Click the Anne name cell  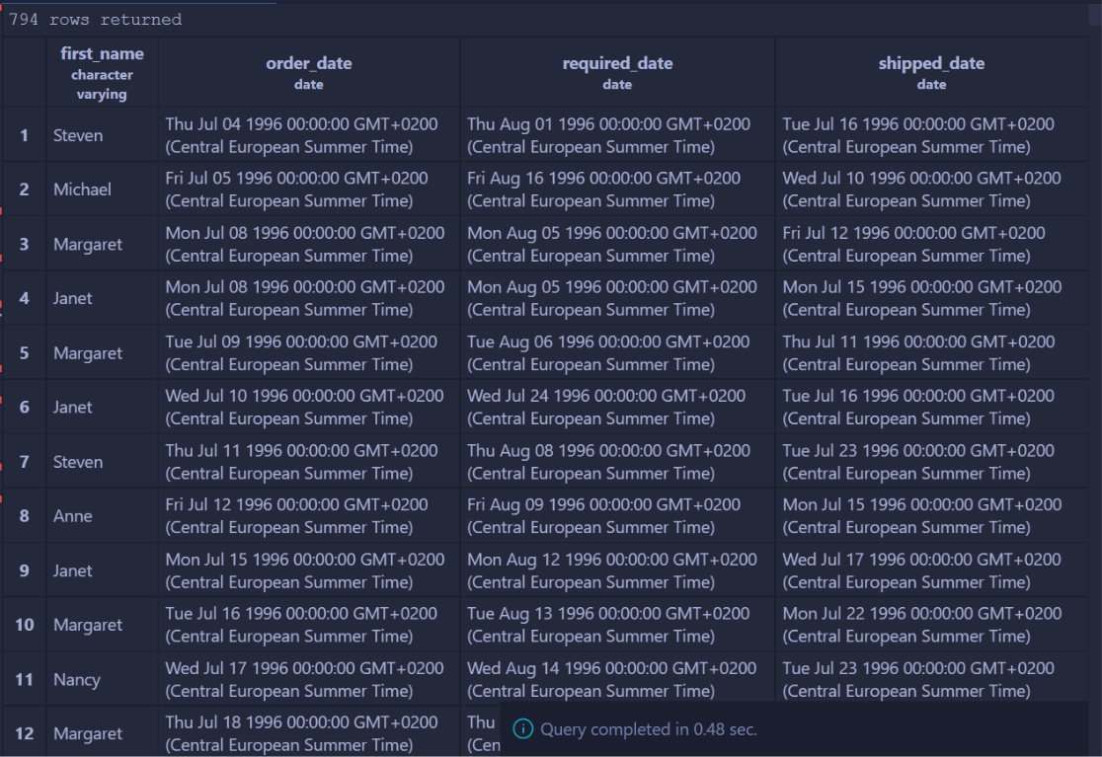coord(102,515)
